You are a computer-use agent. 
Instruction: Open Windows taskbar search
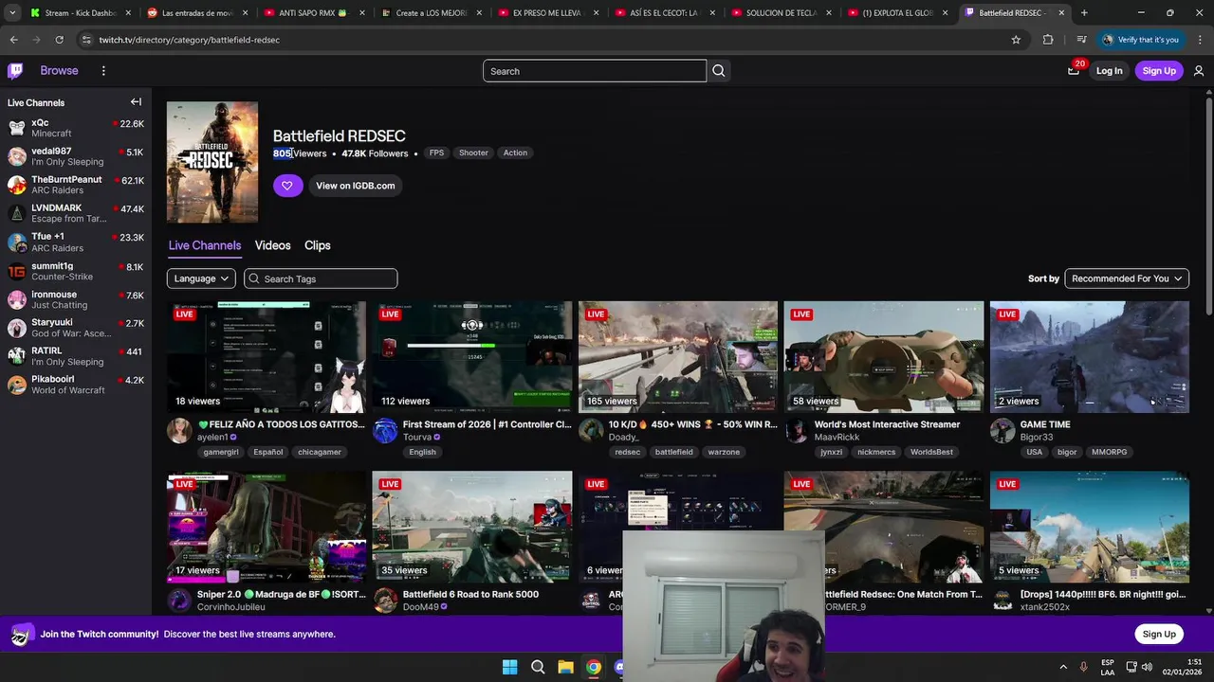[x=538, y=667]
